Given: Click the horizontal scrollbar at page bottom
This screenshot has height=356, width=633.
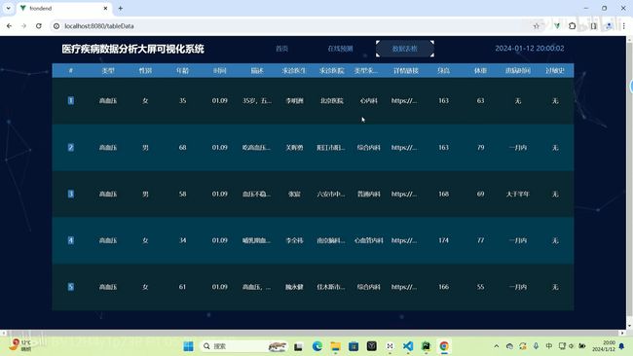Looking at the screenshot, I should pyautogui.click(x=313, y=333).
